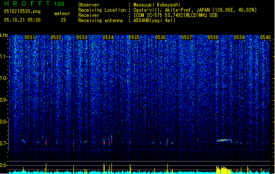The height and width of the screenshot is (174, 275).
Task: Select the ICOM IC-575 receiver description
Action: click(175, 15)
